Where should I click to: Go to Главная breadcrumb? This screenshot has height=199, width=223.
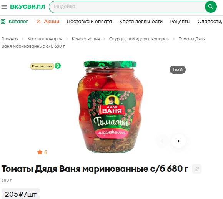(10, 39)
